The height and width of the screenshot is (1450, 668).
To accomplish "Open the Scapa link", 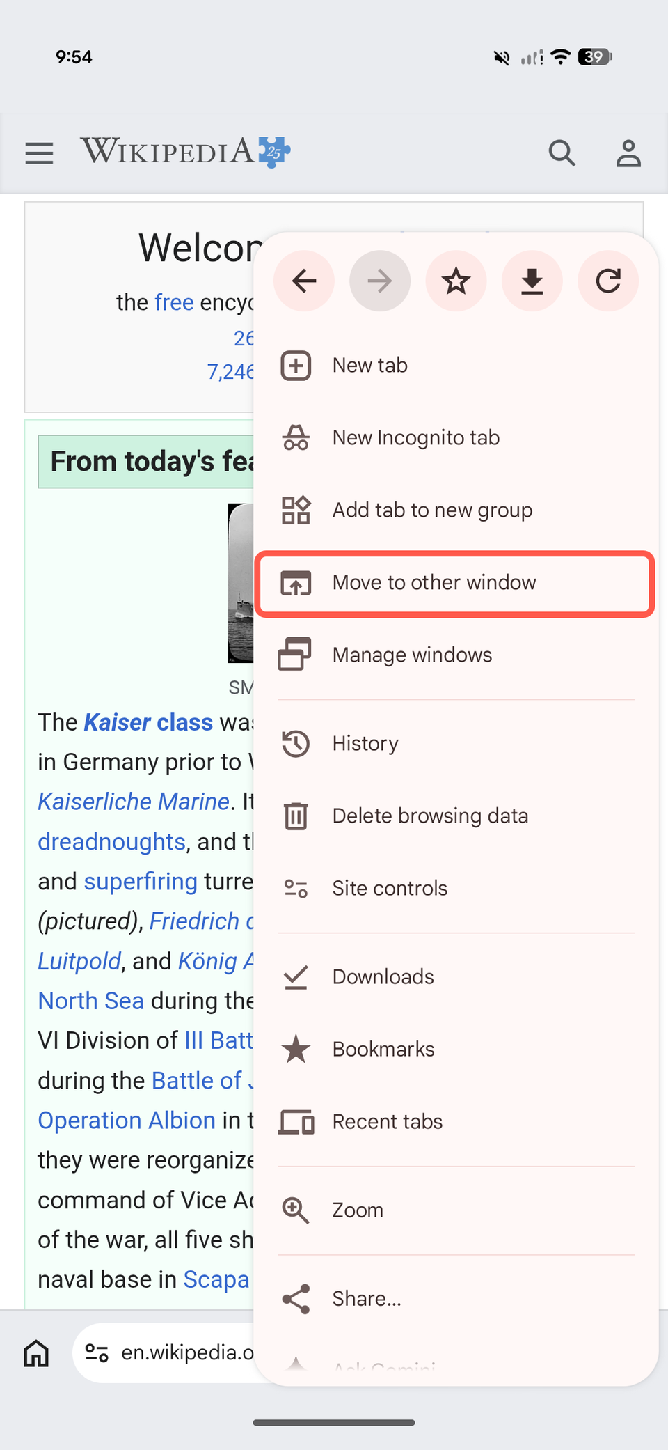I will 216,1281.
